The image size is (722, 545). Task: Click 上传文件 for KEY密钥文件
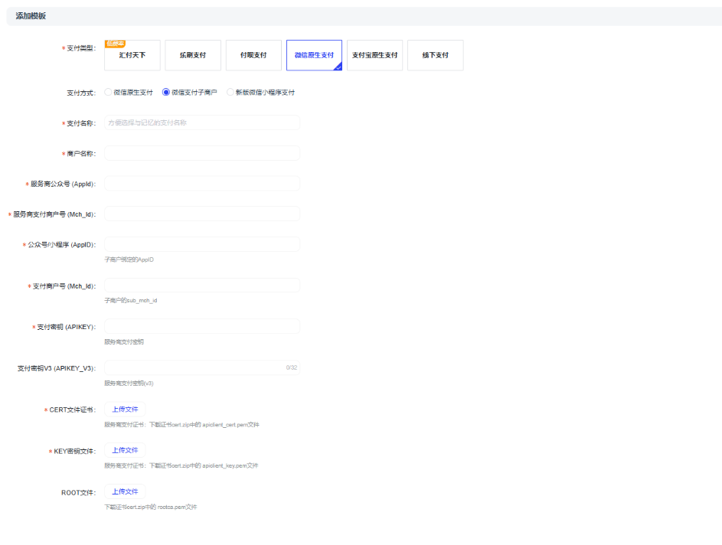point(125,450)
